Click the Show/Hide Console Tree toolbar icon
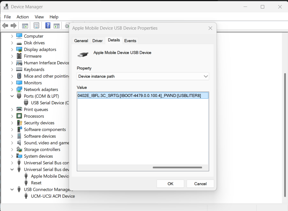288x211 pixels. (25, 26)
